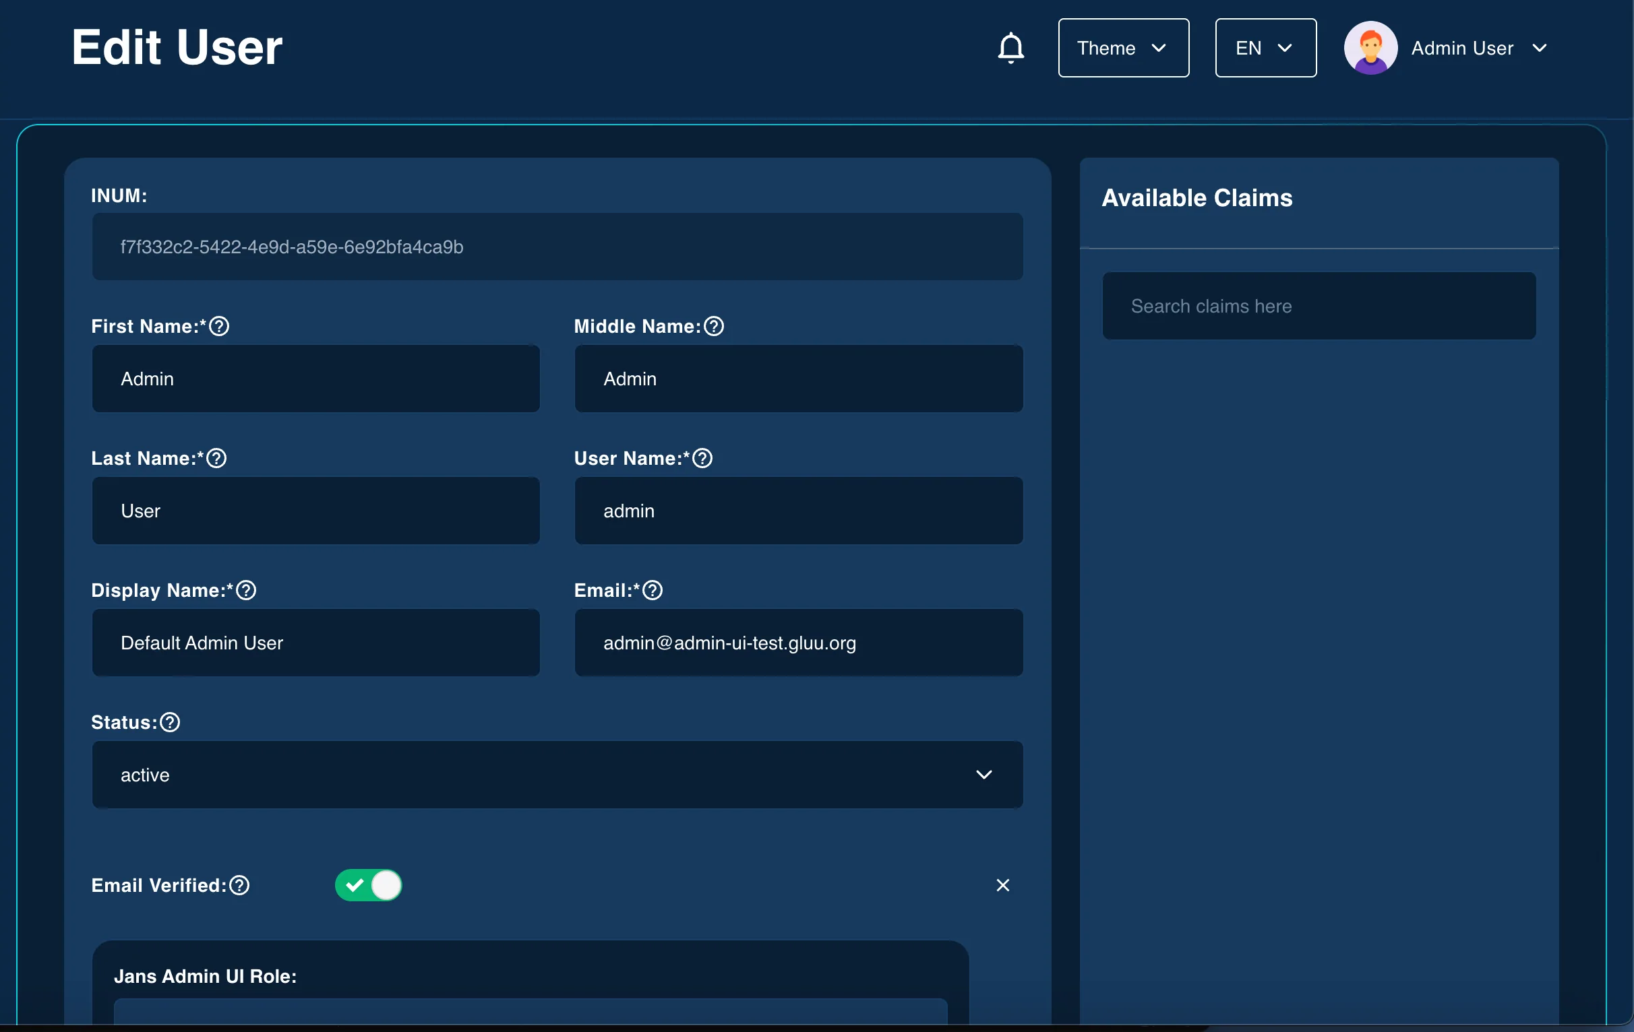Image resolution: width=1634 pixels, height=1032 pixels.
Task: Click the Email input field
Action: [x=799, y=643]
